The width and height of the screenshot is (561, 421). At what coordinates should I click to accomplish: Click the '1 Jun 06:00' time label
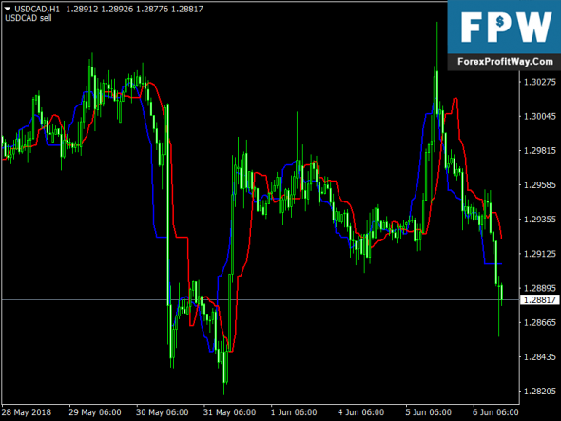[294, 412]
